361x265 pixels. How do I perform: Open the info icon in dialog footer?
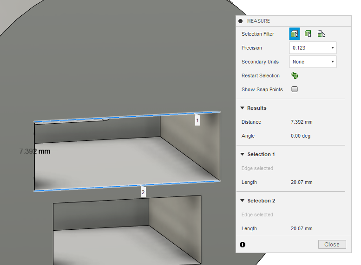coord(243,245)
